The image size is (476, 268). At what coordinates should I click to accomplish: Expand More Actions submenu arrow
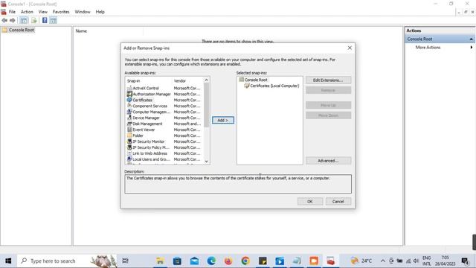(x=471, y=48)
